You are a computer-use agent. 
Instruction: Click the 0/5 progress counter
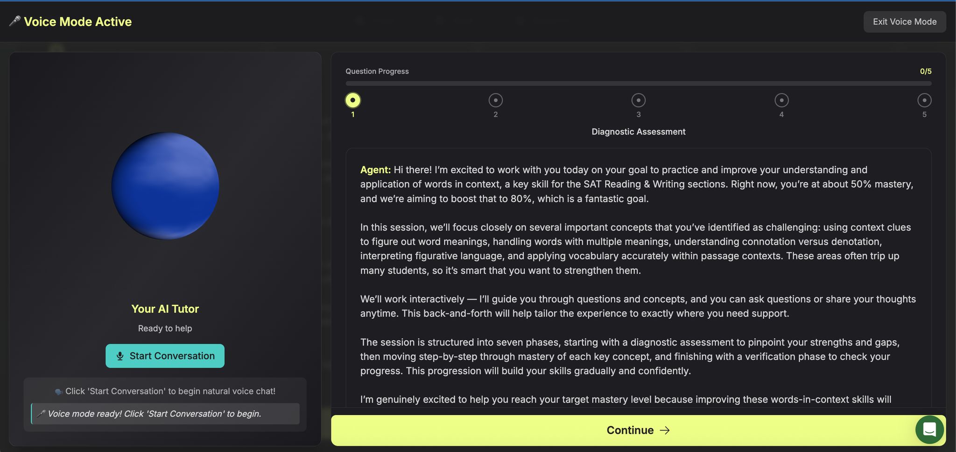(925, 71)
